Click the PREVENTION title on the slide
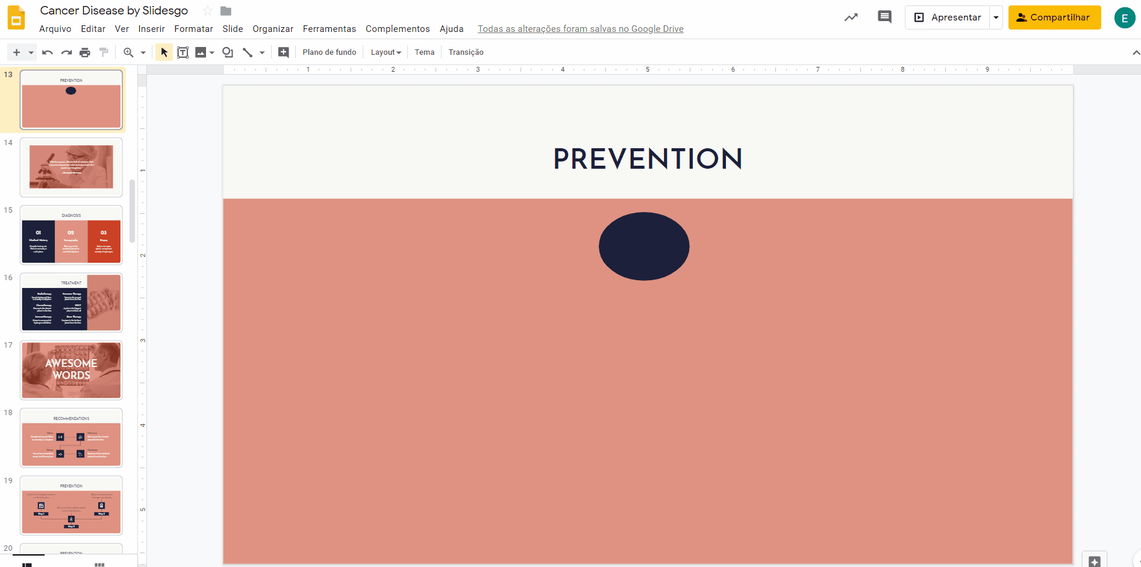Viewport: 1141px width, 567px height. (648, 159)
